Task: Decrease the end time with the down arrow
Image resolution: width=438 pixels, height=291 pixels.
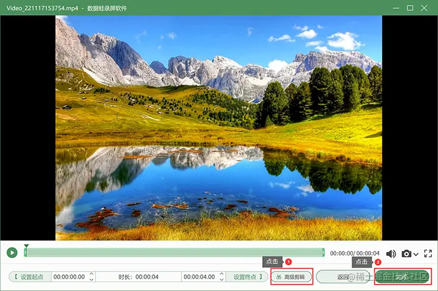Action: pos(222,280)
